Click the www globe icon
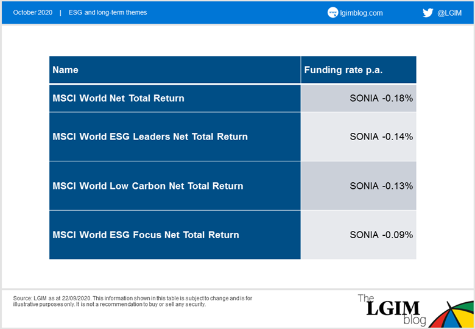The height and width of the screenshot is (329, 475). pos(332,12)
